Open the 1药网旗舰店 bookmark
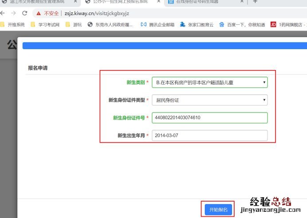Image resolution: width=307 pixels, height=218 pixels. 287,24
